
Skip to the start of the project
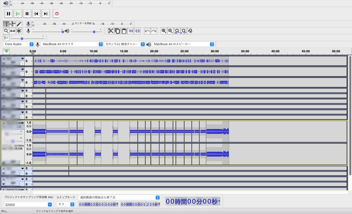coord(36,14)
